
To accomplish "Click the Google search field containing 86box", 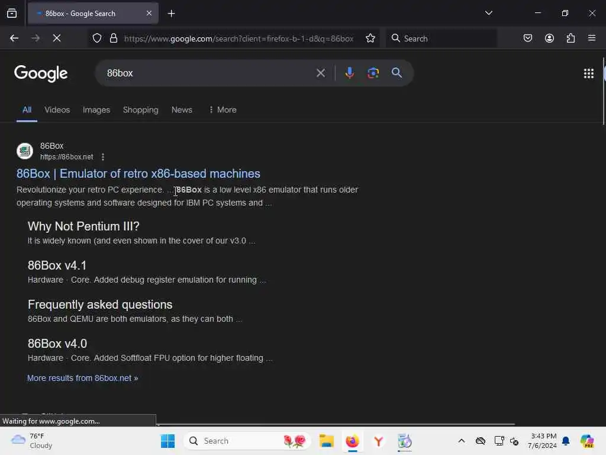I will point(209,73).
